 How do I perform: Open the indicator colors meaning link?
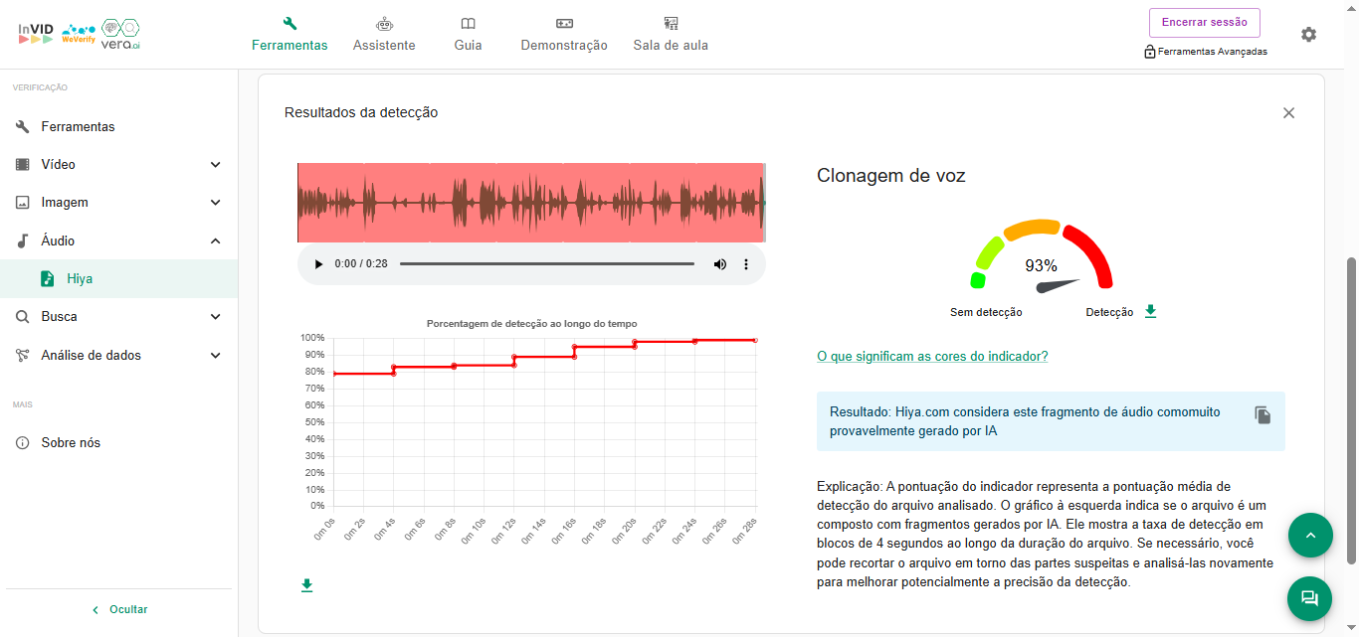[x=932, y=356]
